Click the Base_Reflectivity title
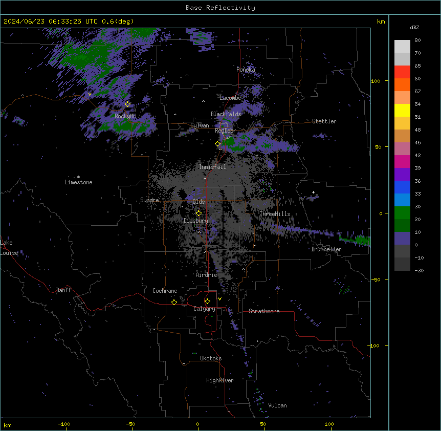 220,8
